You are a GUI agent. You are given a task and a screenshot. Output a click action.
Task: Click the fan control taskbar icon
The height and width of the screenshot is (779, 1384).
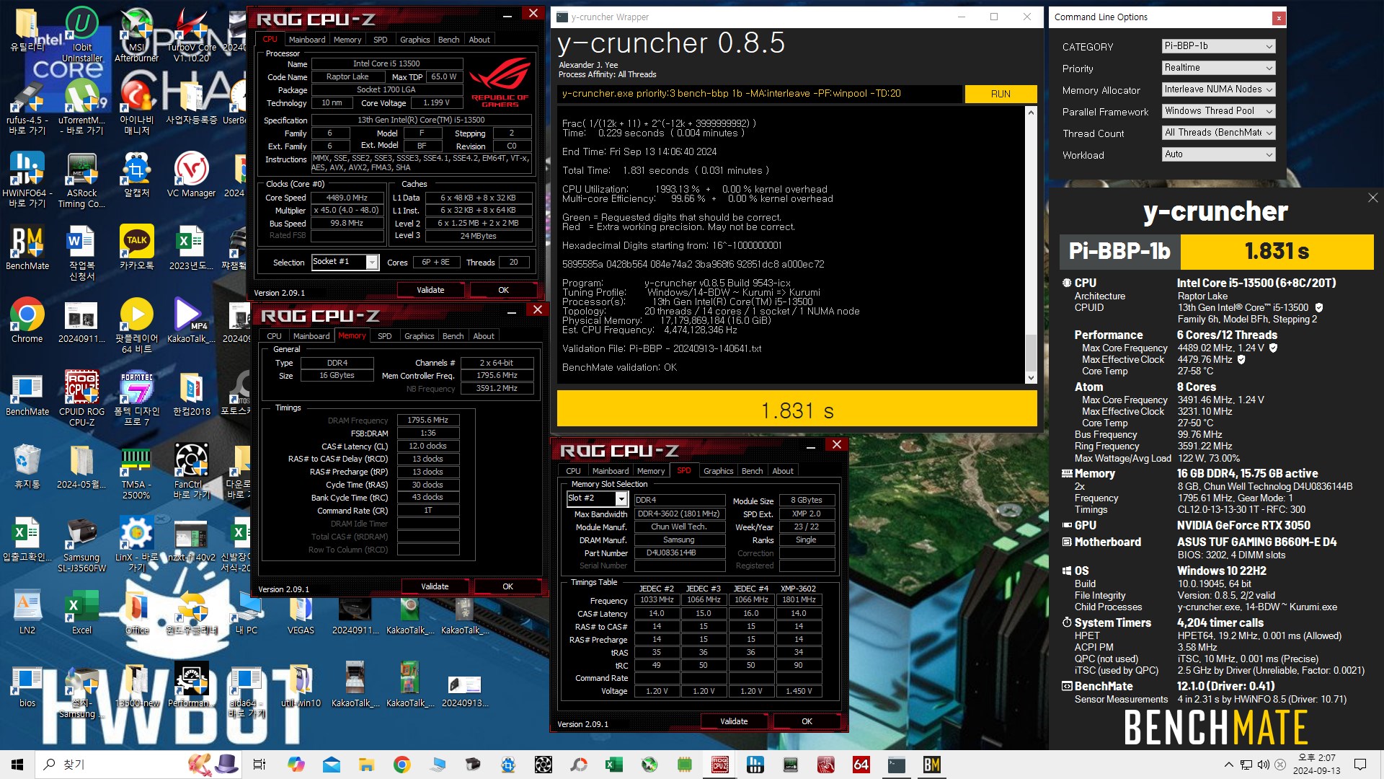click(543, 765)
